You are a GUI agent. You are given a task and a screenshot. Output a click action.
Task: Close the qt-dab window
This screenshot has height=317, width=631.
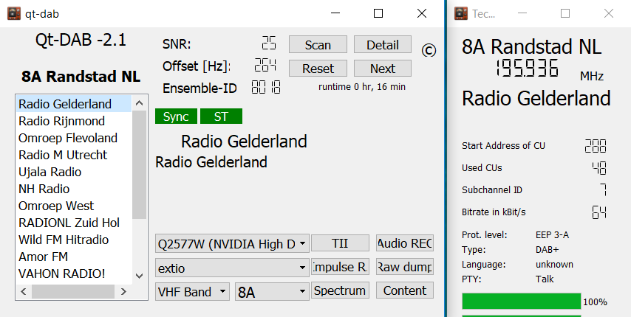[x=422, y=13]
